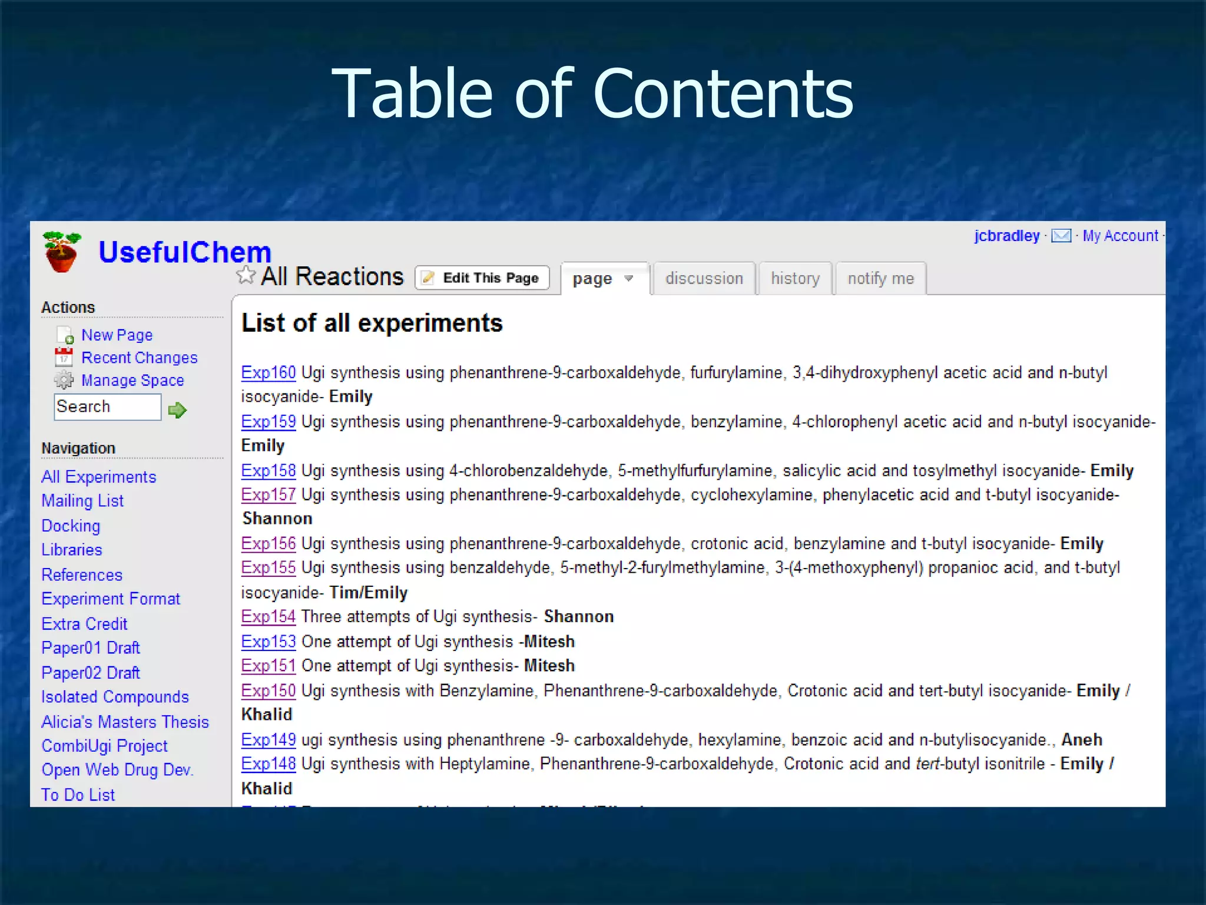The width and height of the screenshot is (1206, 905).
Task: Switch to the discussion tab
Action: (704, 278)
